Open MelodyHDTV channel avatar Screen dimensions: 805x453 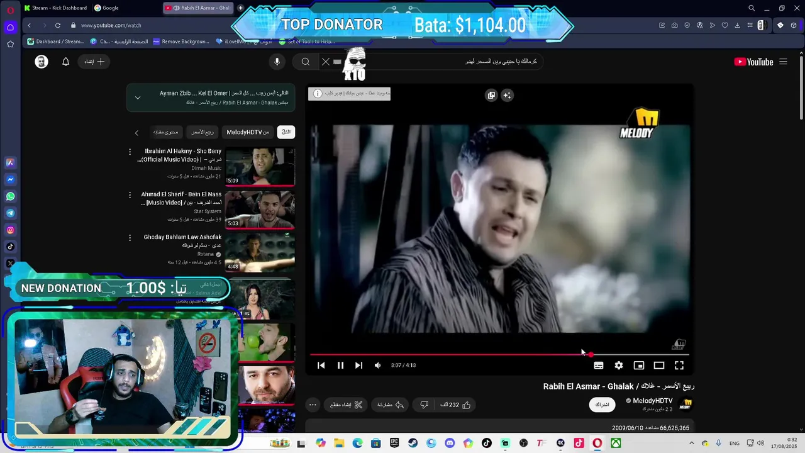point(686,405)
